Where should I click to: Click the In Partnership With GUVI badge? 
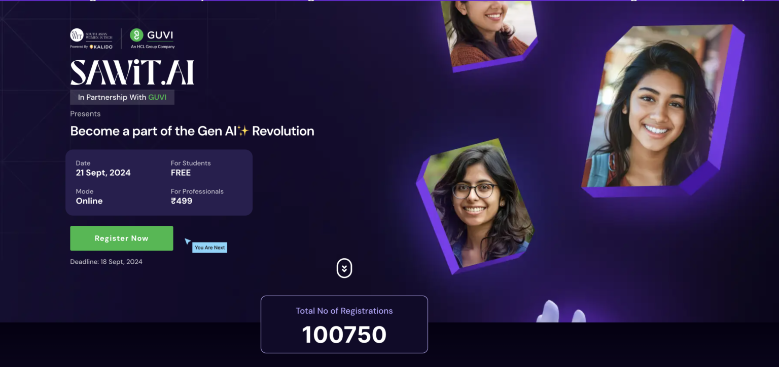(122, 97)
